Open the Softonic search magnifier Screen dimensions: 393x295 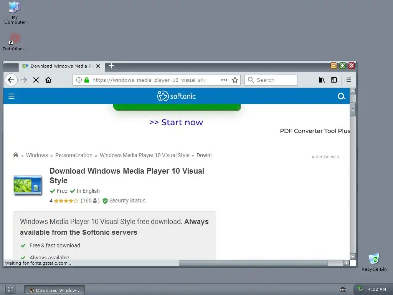(x=341, y=96)
